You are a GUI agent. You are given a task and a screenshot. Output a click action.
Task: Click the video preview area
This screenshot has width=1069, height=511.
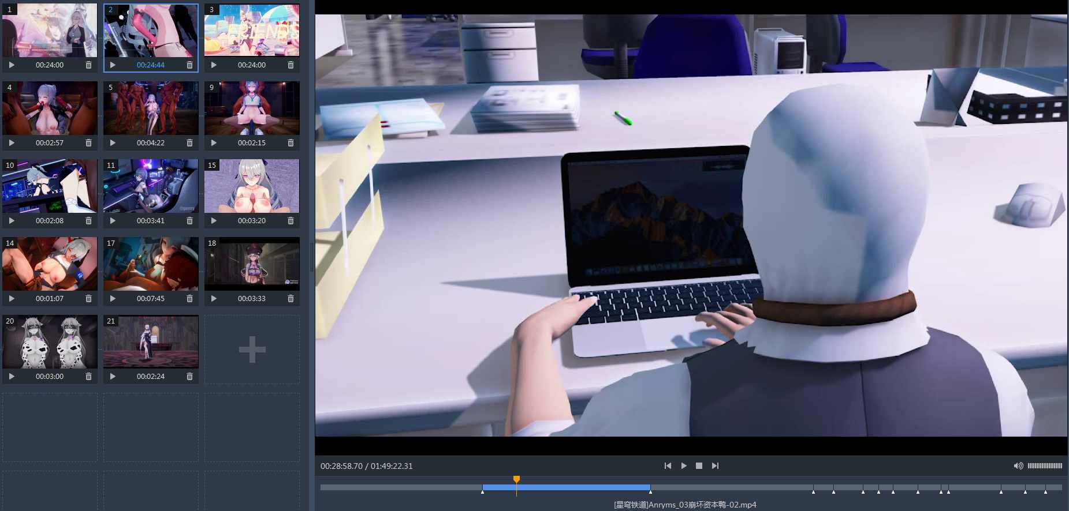(x=691, y=226)
